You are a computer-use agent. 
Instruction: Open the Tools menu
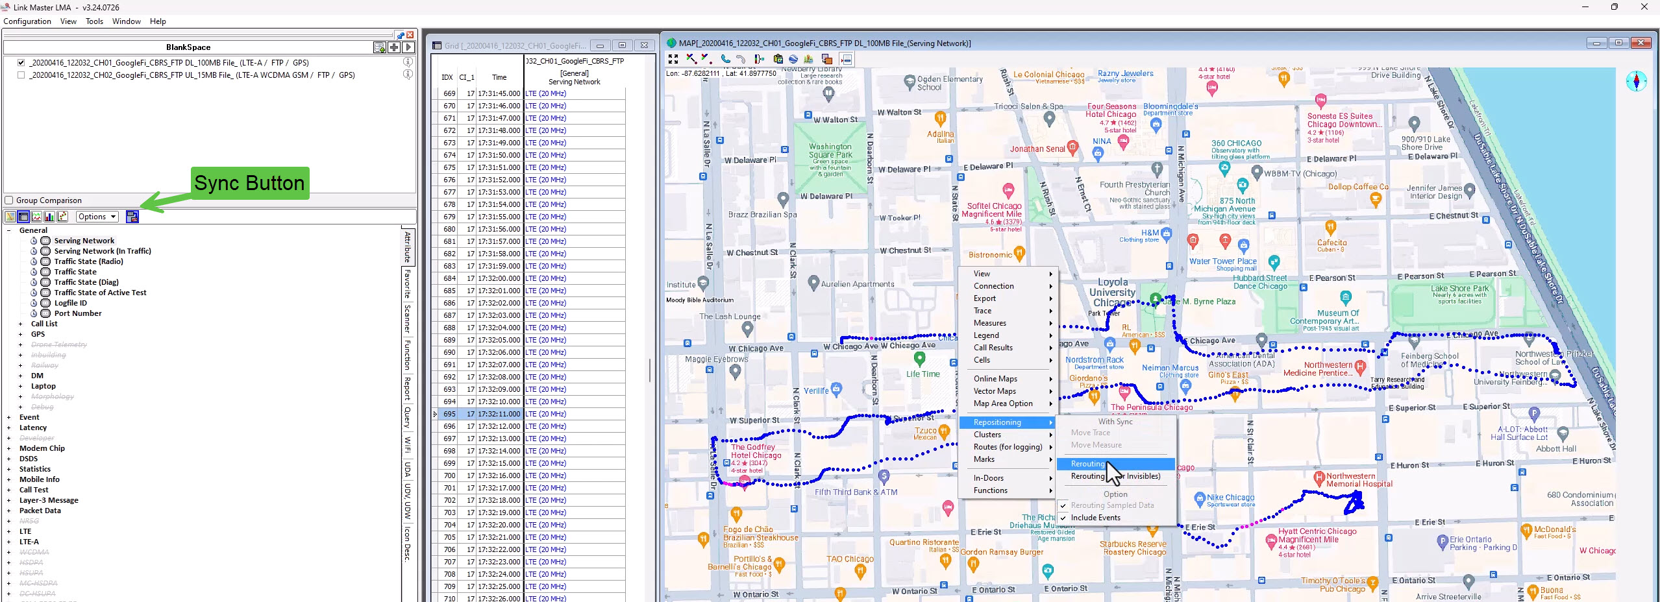(x=94, y=21)
